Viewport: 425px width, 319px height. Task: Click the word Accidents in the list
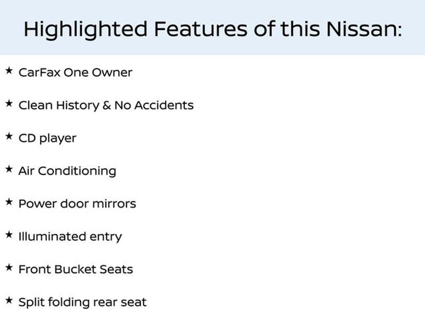(x=164, y=105)
